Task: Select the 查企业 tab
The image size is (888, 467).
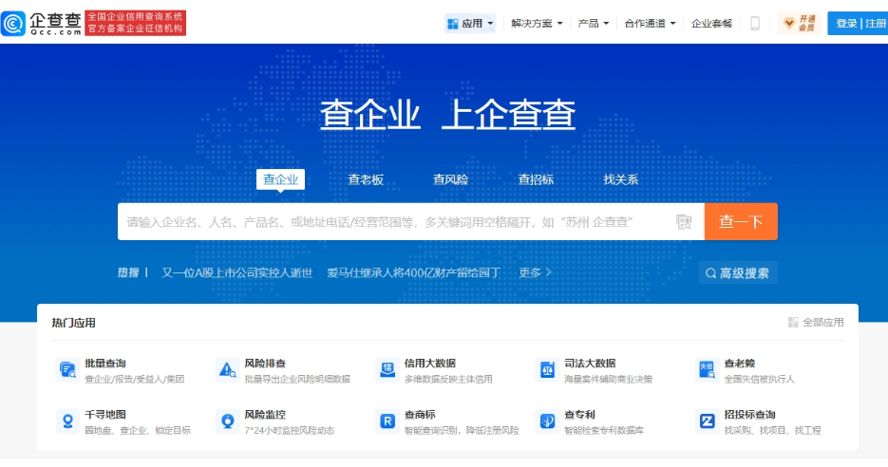Action: (280, 179)
